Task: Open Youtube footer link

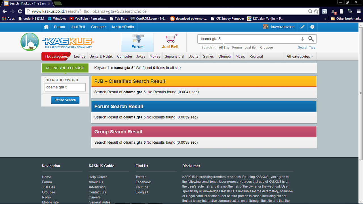Action: click(142, 187)
